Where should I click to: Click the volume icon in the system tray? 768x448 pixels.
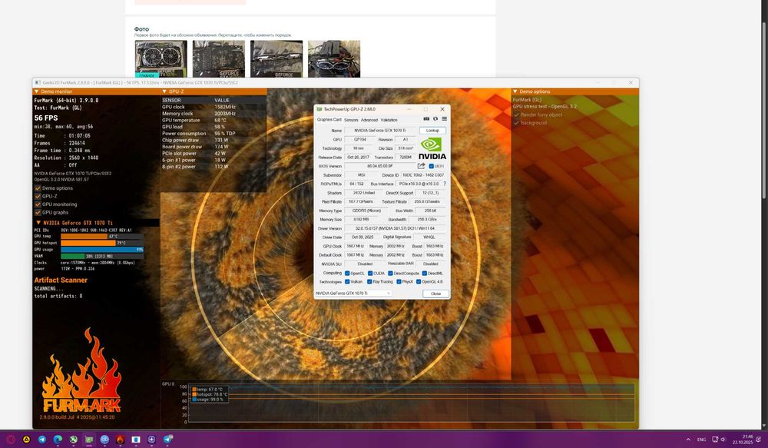(x=723, y=440)
